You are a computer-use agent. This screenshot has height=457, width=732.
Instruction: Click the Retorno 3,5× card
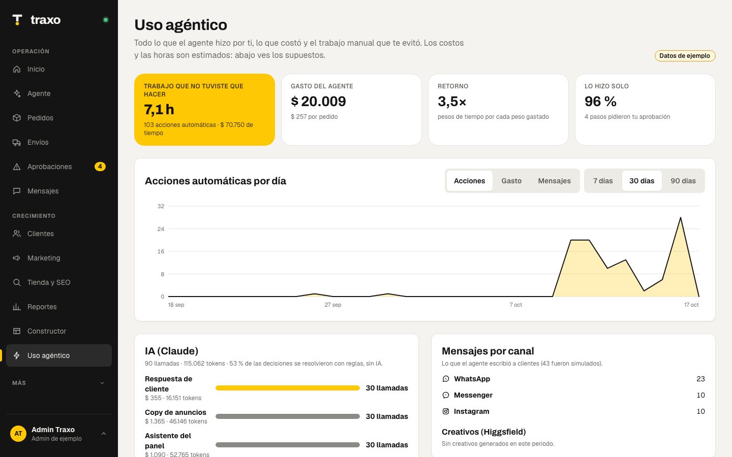[x=498, y=110]
